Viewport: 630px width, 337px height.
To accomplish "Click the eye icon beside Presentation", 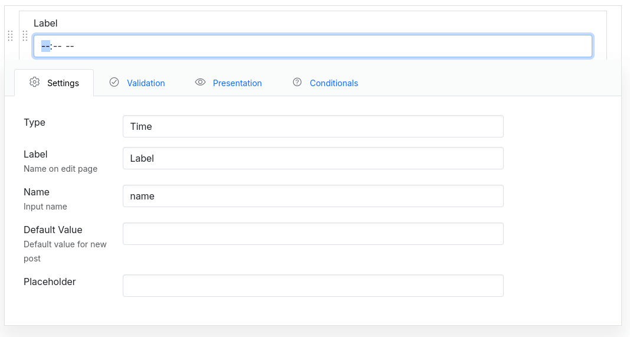I will pos(201,83).
